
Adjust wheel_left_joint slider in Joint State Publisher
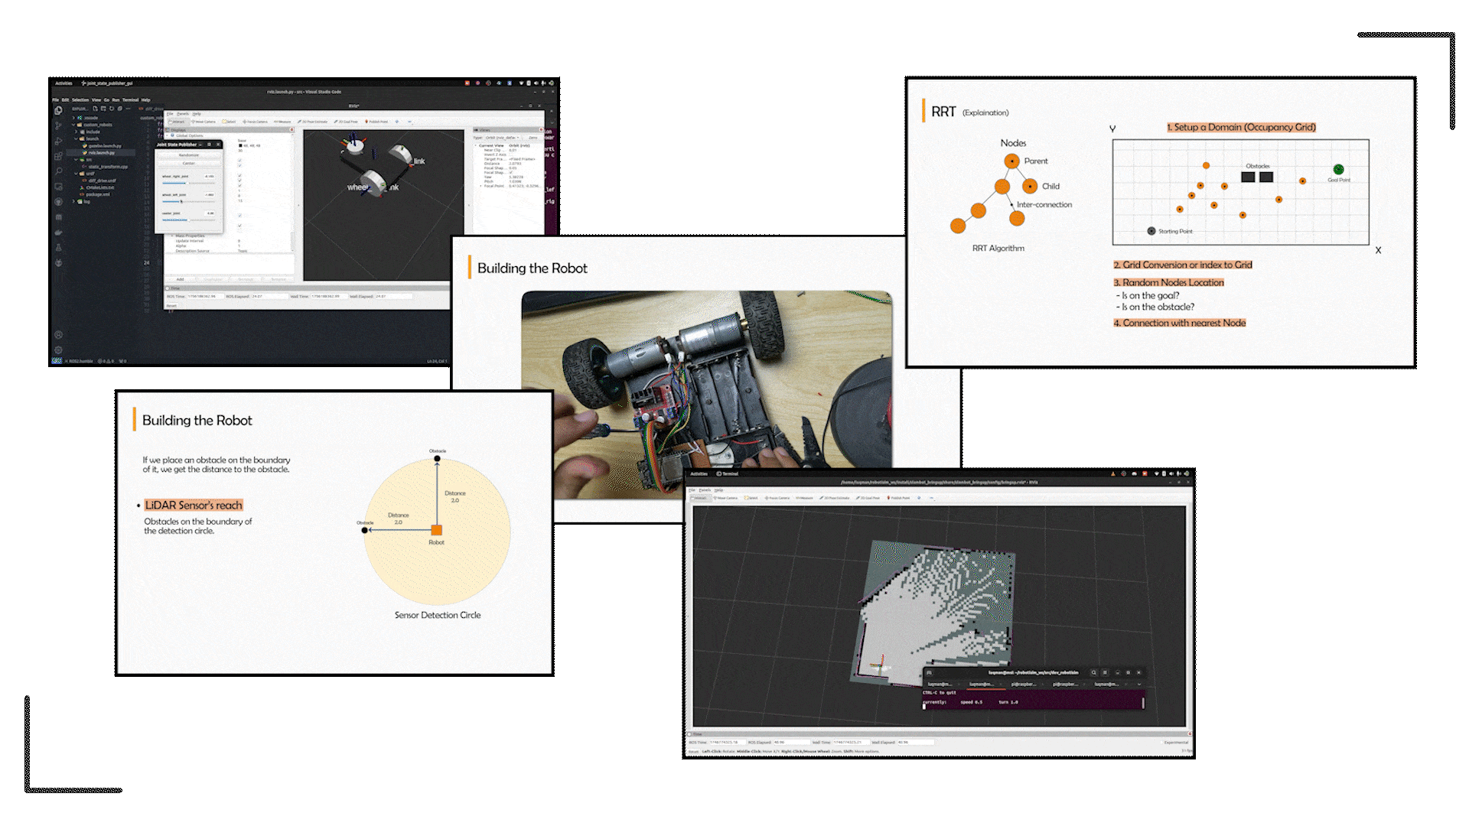click(188, 202)
